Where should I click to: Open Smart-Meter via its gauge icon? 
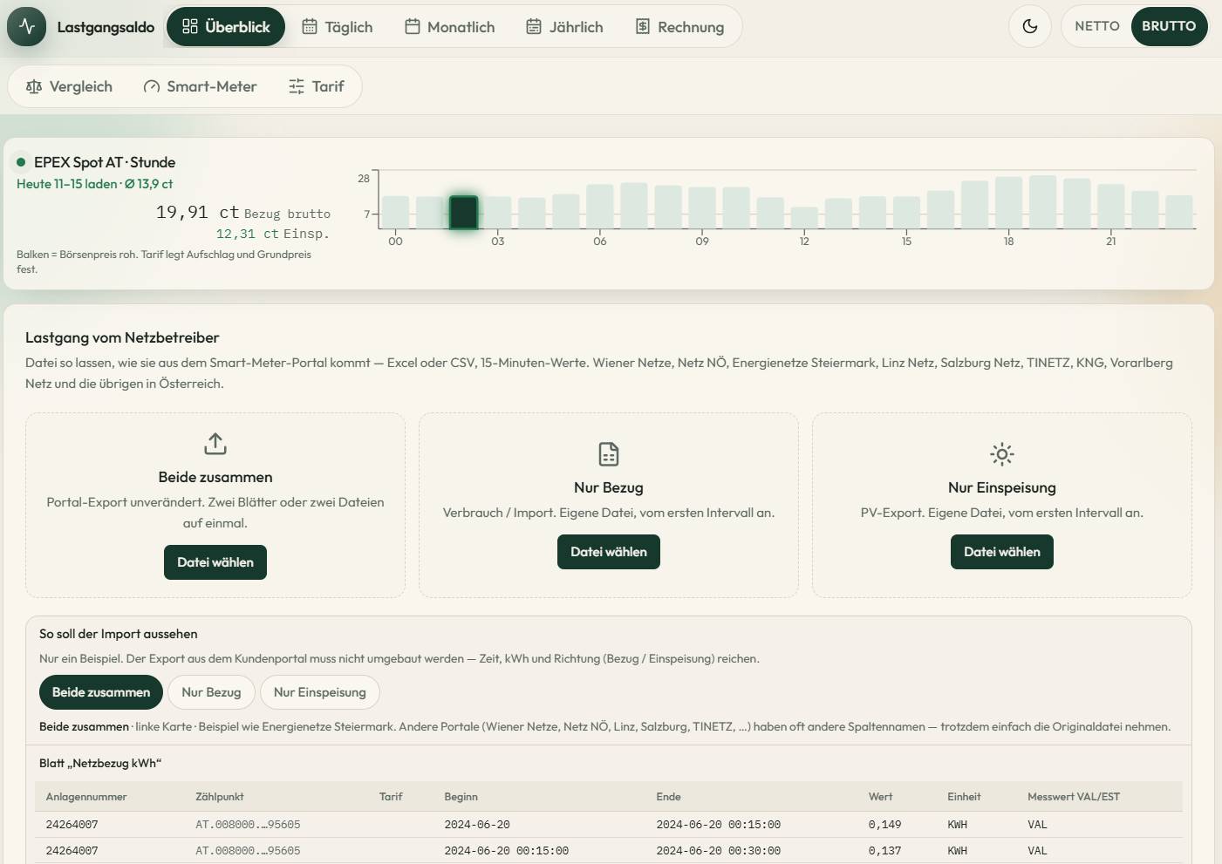pyautogui.click(x=152, y=86)
